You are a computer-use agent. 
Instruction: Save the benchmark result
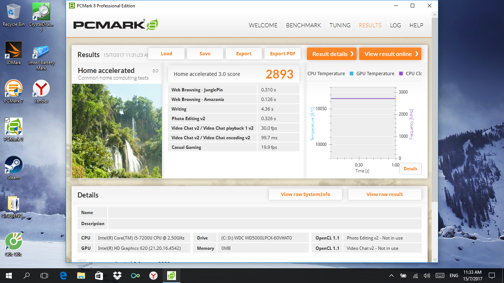(205, 54)
